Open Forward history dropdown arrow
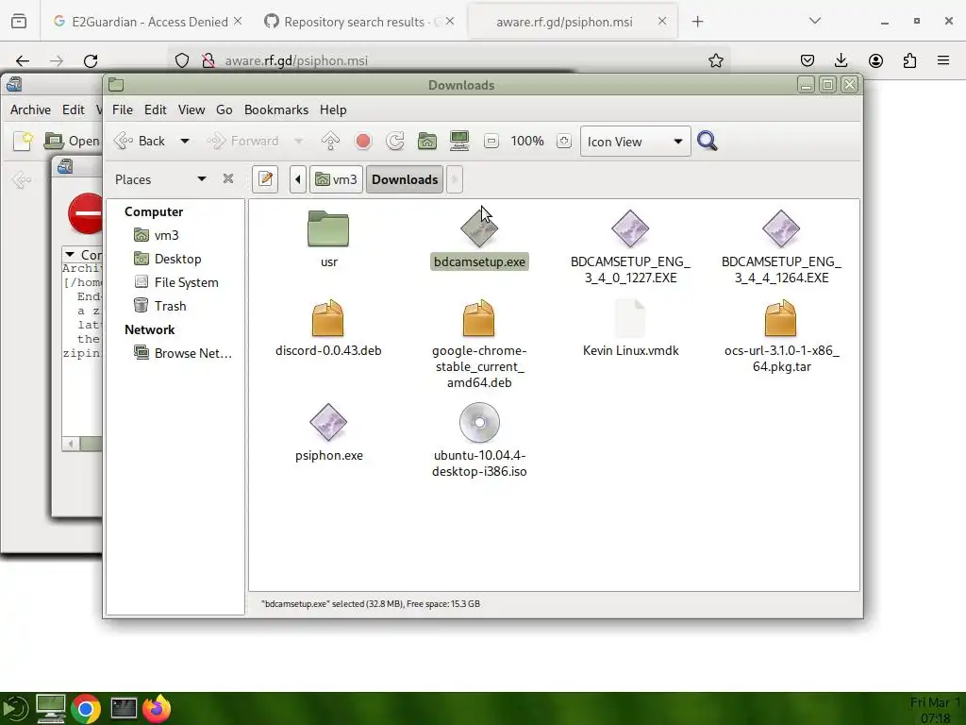This screenshot has width=966, height=725. coord(299,142)
